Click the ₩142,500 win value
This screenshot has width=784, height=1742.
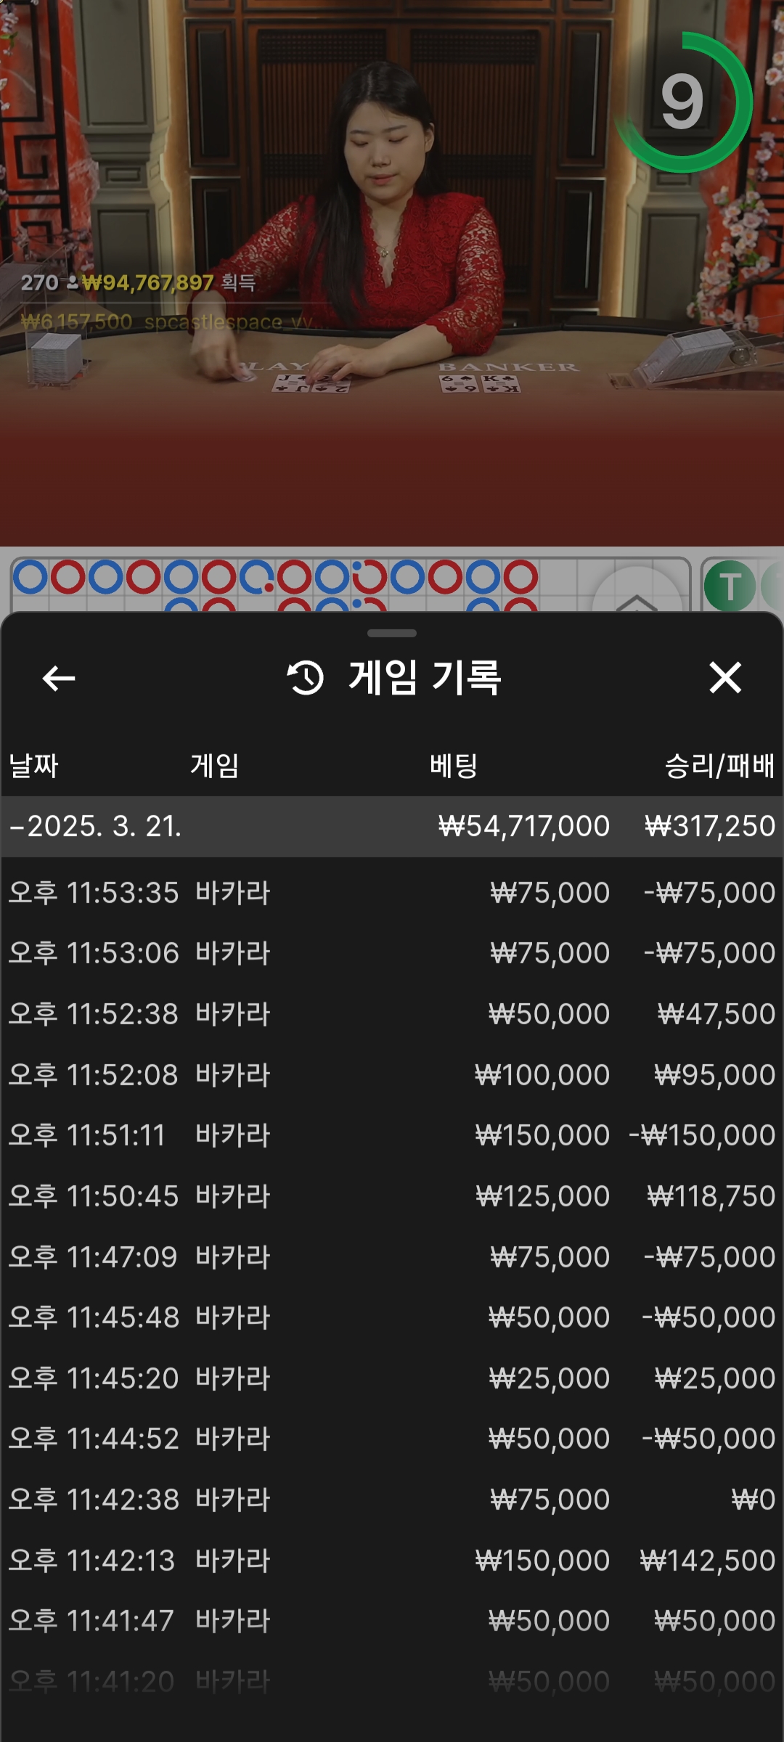coord(708,1561)
